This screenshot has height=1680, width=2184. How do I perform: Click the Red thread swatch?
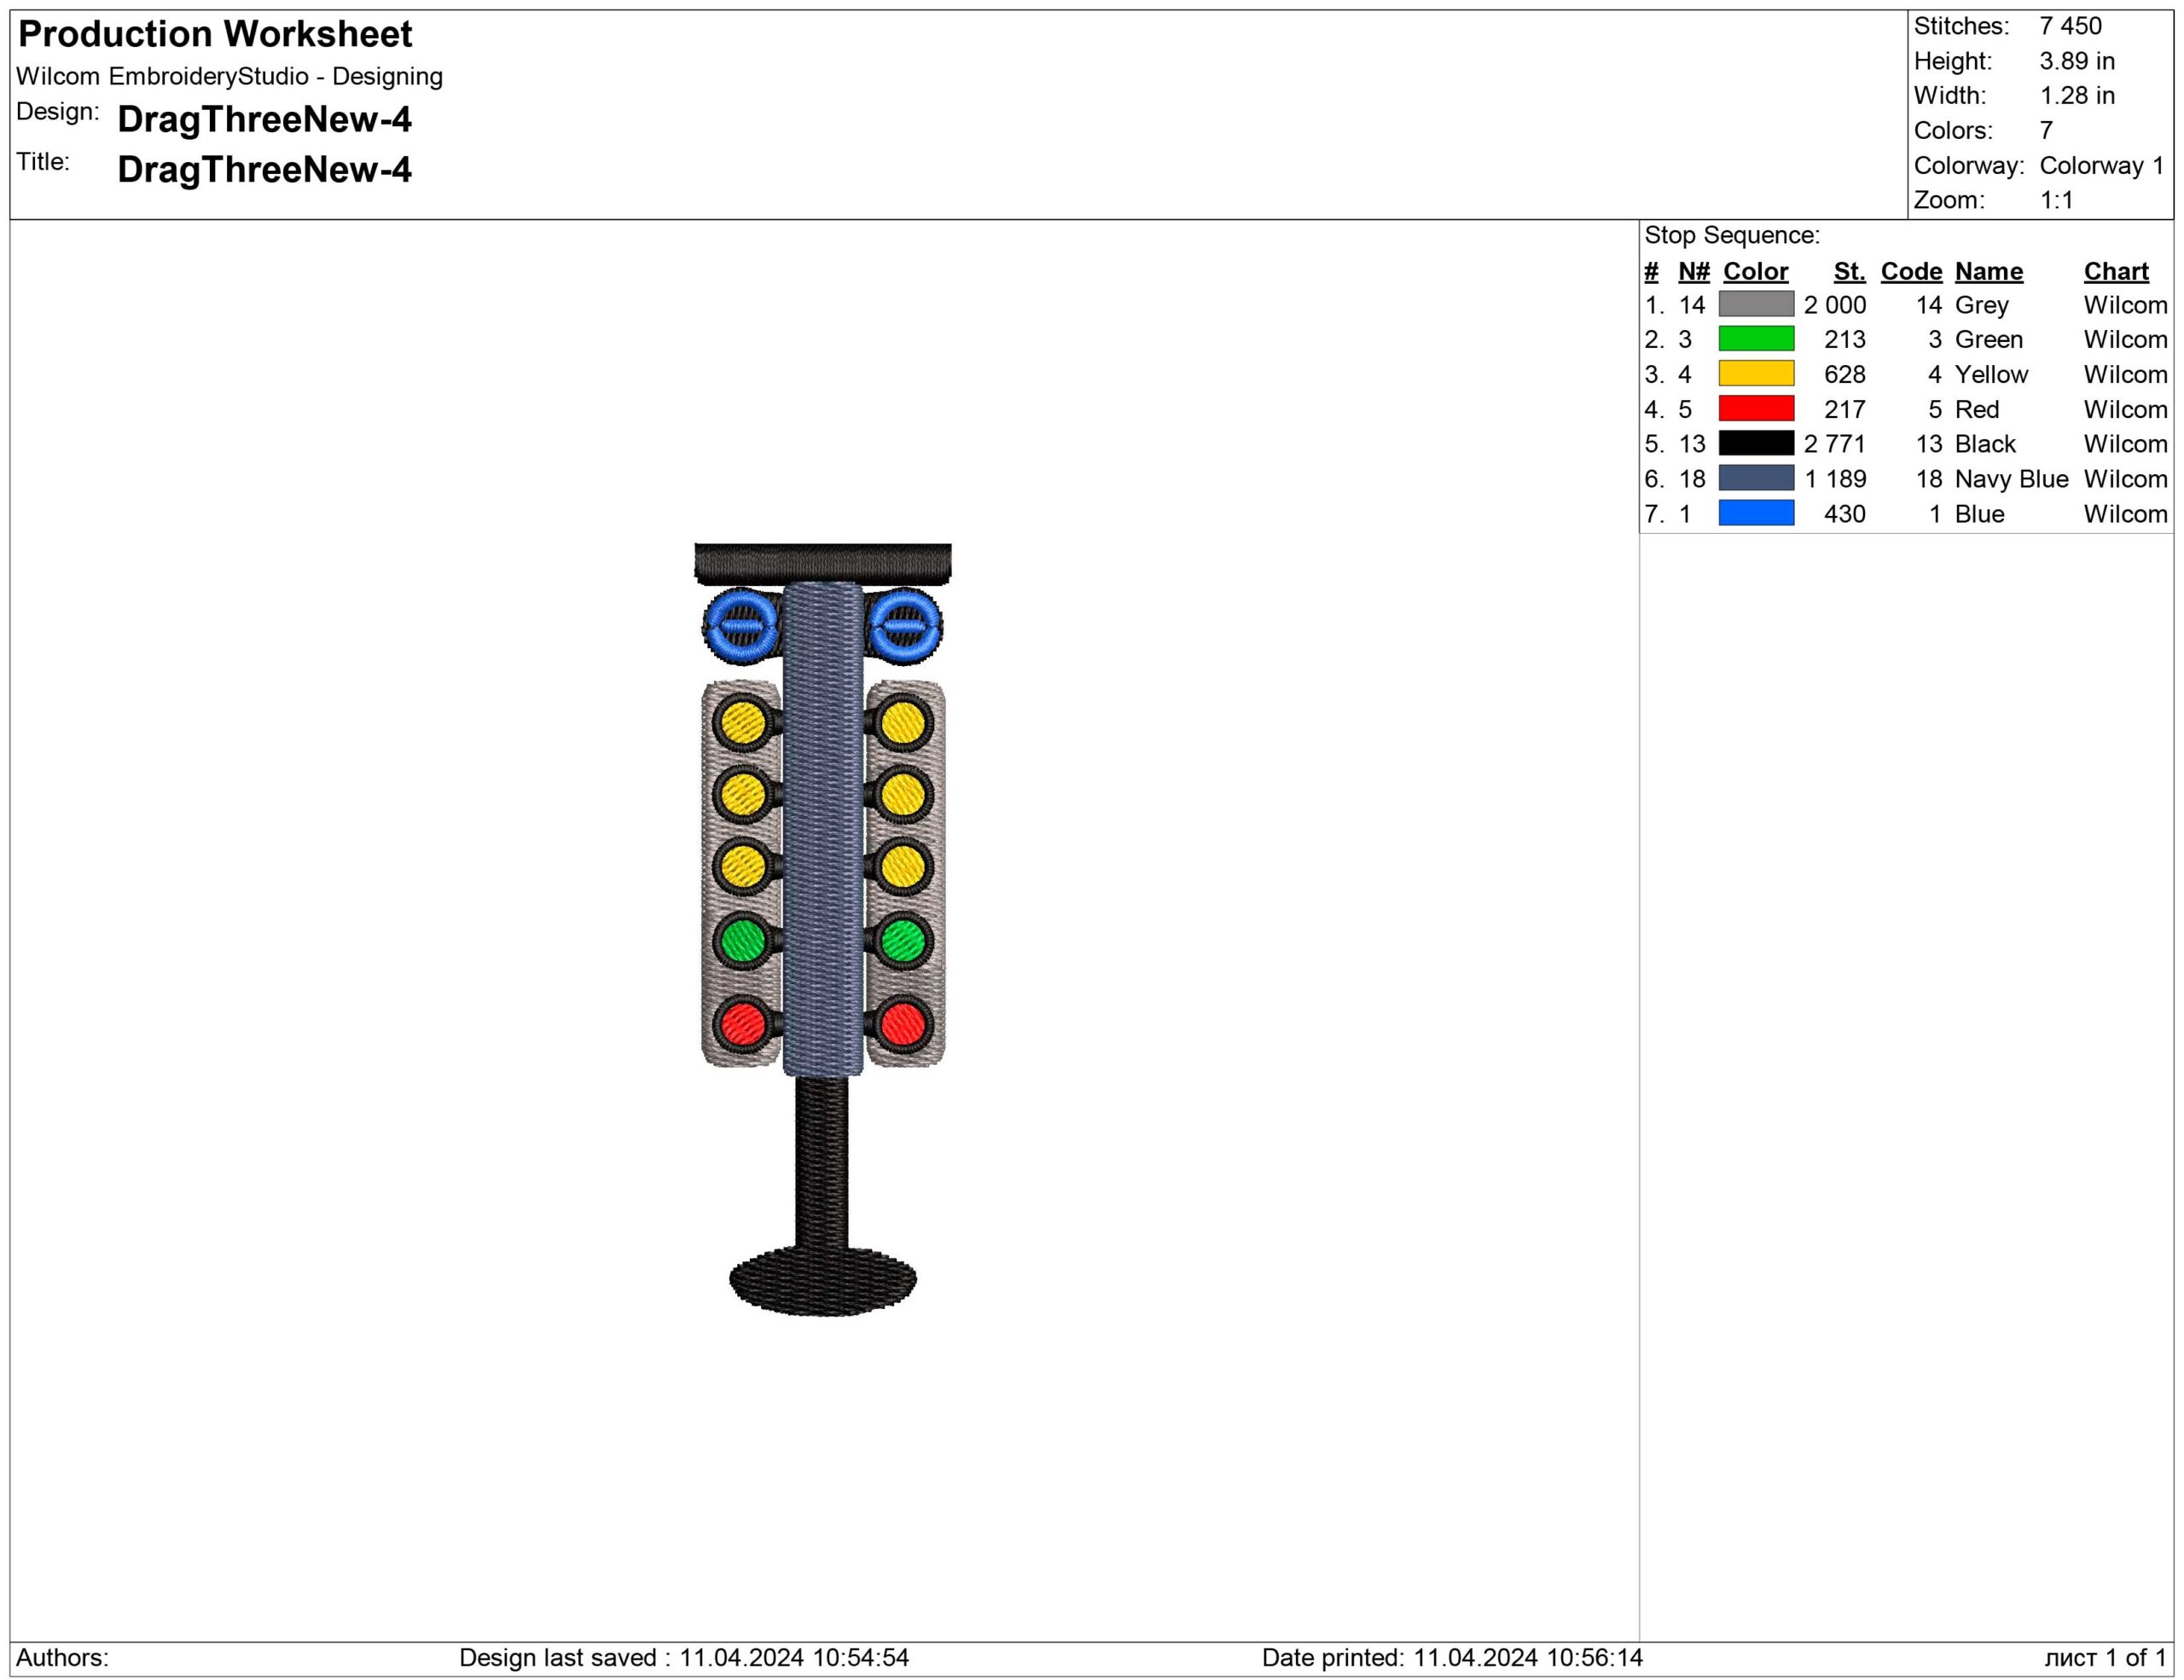point(1755,408)
